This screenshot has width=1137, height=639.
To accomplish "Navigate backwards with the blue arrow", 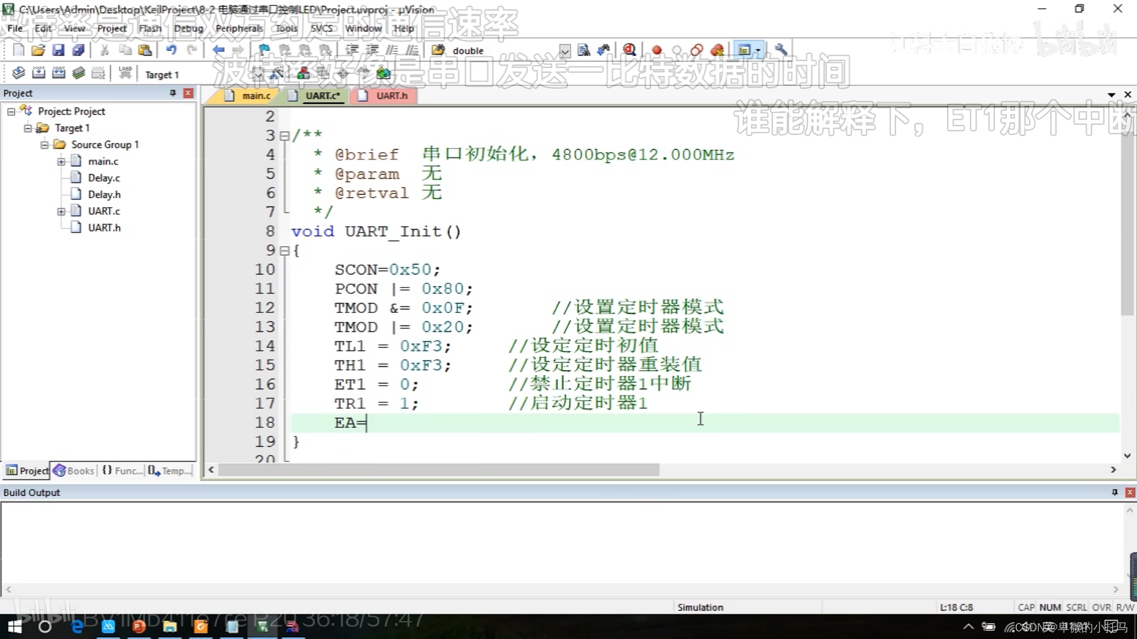I will pos(218,50).
